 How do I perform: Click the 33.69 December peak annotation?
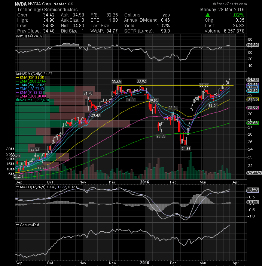(x=116, y=81)
